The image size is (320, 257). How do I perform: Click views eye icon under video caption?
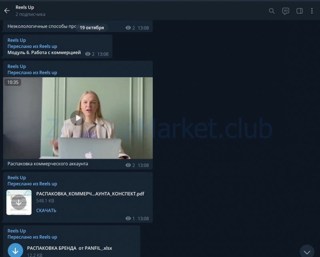128,165
